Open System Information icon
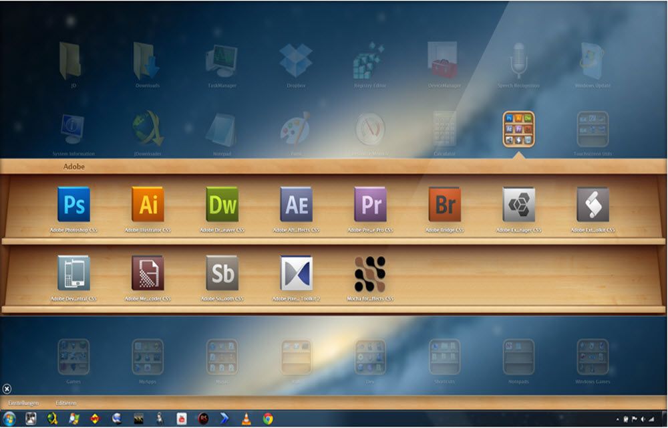 [x=72, y=129]
